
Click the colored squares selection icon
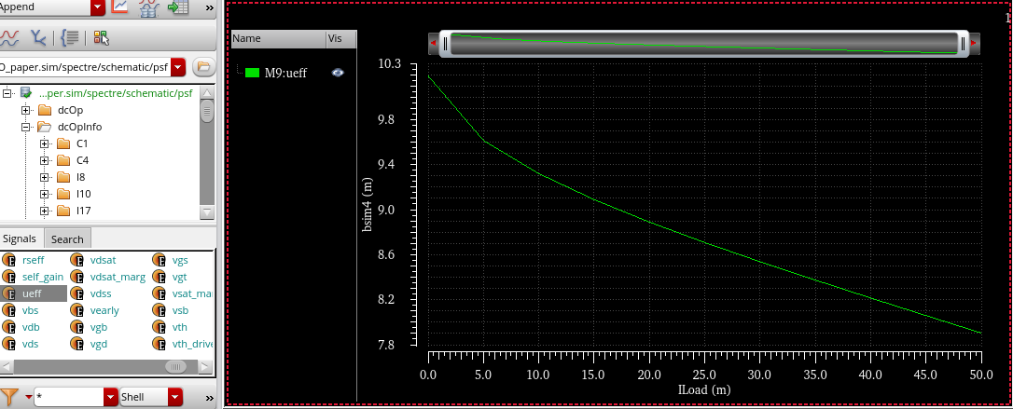(x=101, y=38)
